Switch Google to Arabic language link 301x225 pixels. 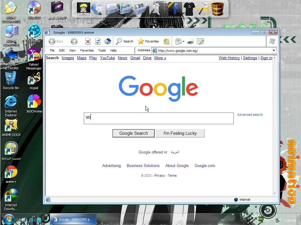[175, 152]
